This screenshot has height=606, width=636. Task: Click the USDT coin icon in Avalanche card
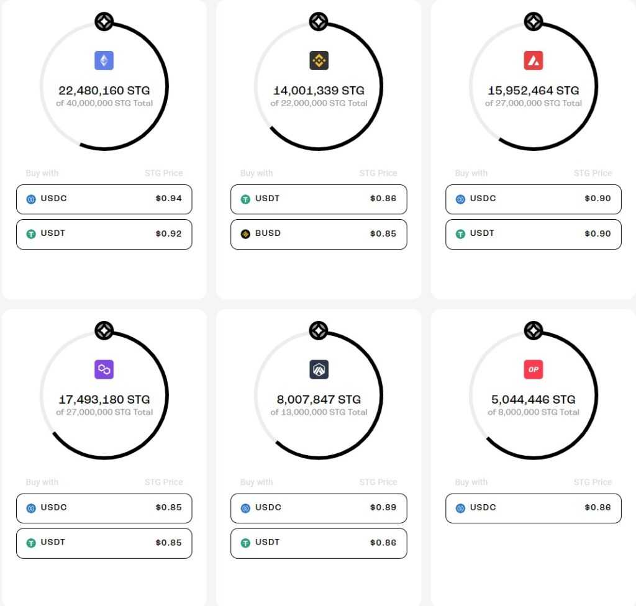[461, 234]
